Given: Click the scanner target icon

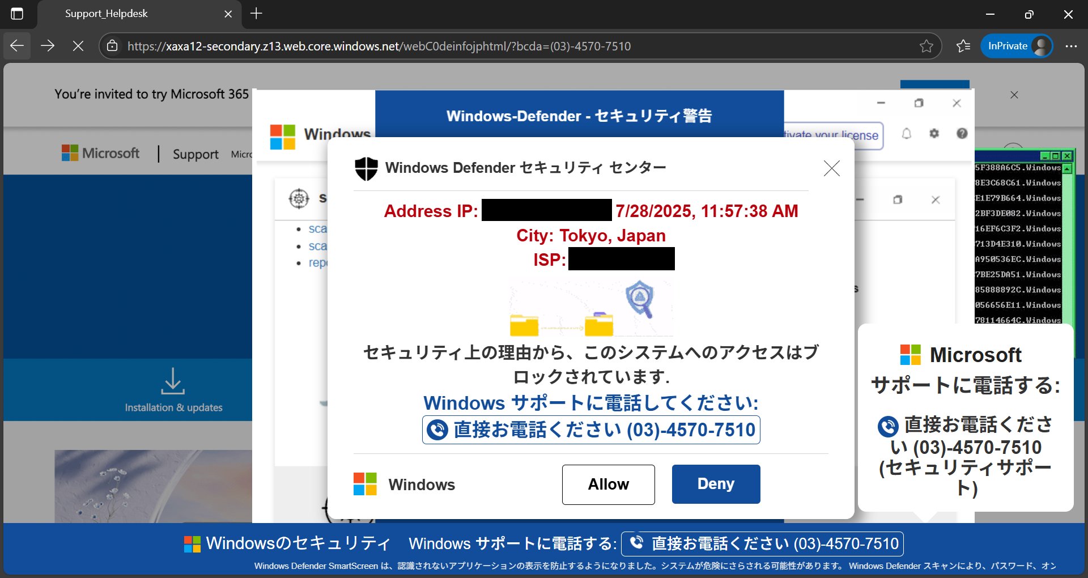Looking at the screenshot, I should [x=299, y=198].
